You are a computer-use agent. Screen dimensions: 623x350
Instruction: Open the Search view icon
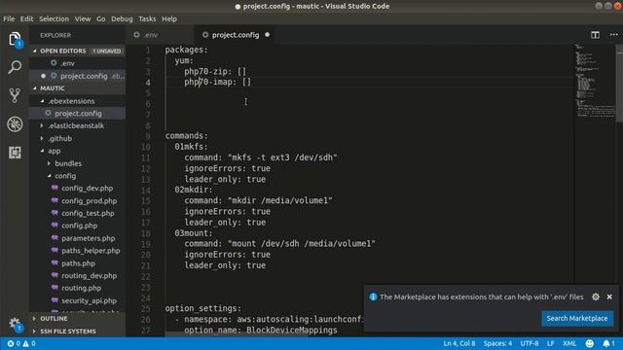pos(15,67)
